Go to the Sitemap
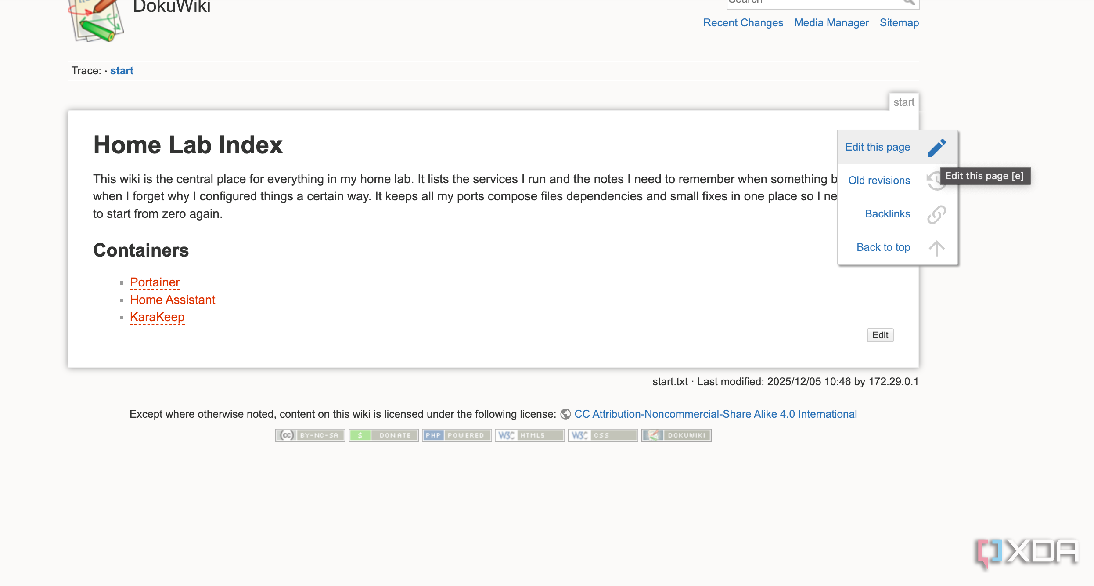The height and width of the screenshot is (586, 1094). (899, 23)
